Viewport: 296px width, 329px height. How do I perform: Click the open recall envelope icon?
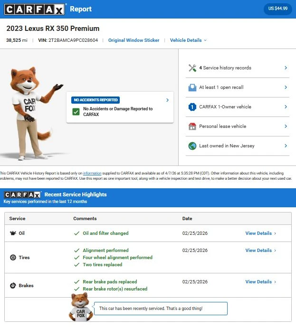click(192, 87)
